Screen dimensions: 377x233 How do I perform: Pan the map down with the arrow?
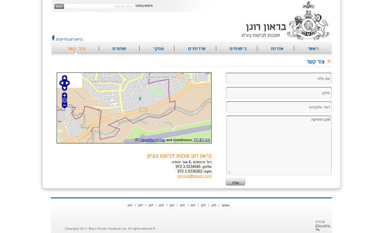[65, 87]
